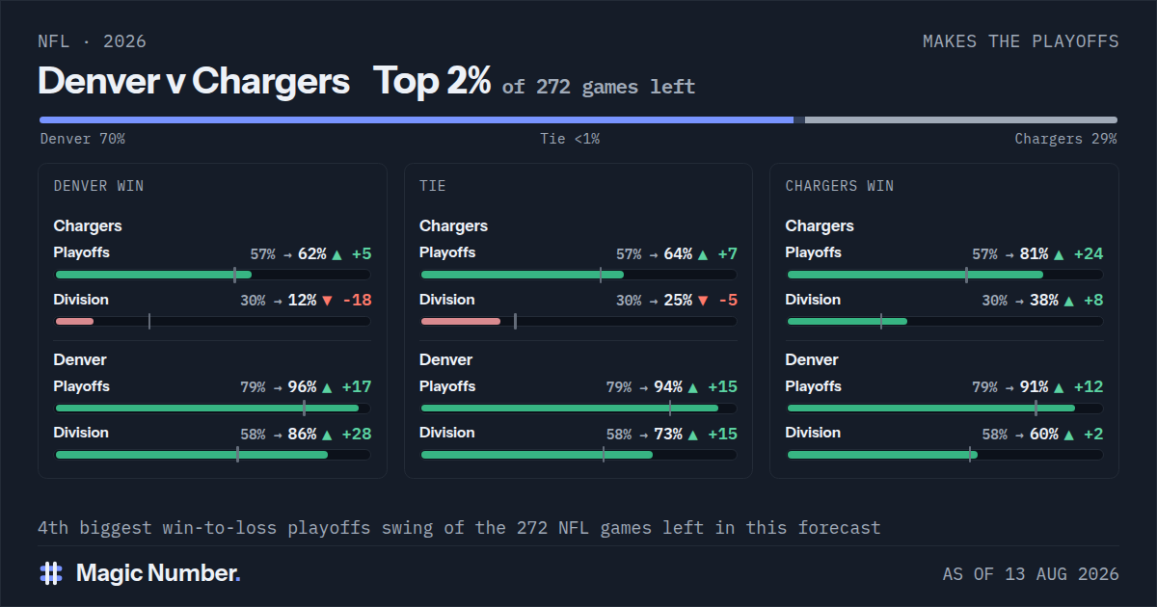1157x607 pixels.
Task: Click the red down arrow beside Denver Win Chargers Division 12%
Action: click(x=327, y=301)
